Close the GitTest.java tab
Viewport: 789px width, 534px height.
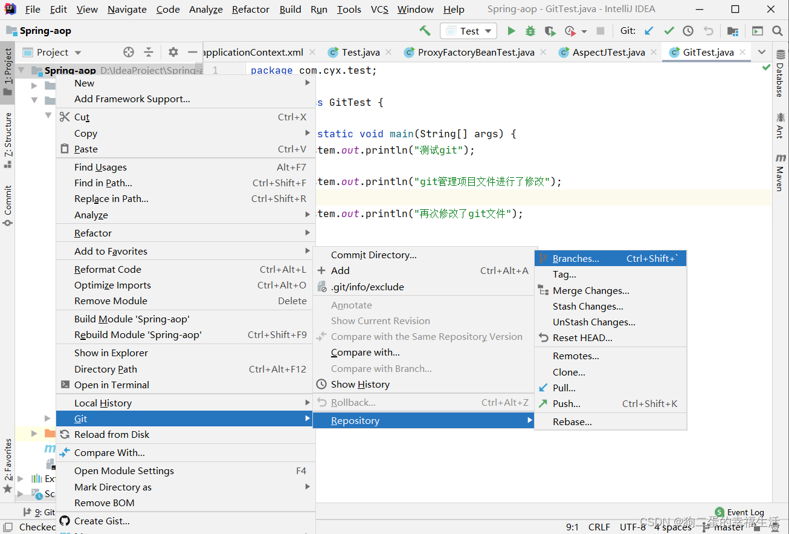tap(744, 53)
